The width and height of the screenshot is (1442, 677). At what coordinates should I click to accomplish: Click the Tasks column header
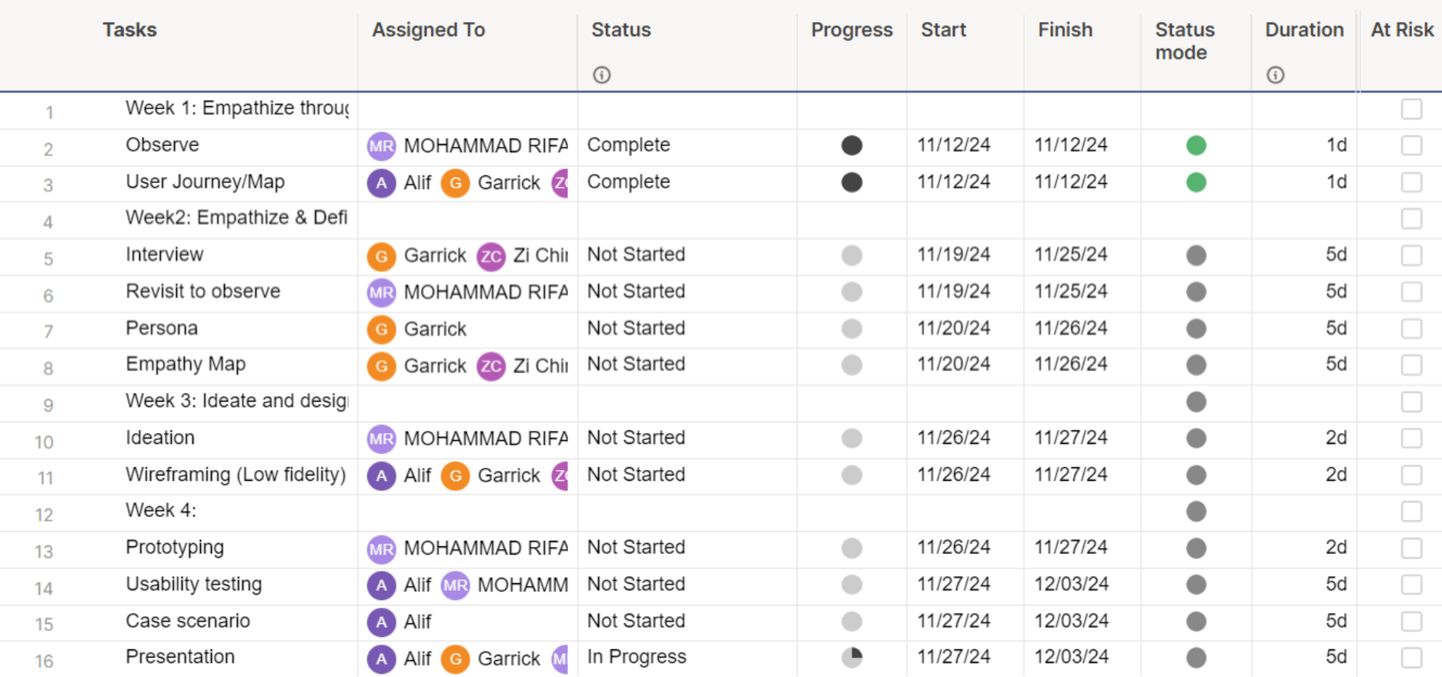129,30
